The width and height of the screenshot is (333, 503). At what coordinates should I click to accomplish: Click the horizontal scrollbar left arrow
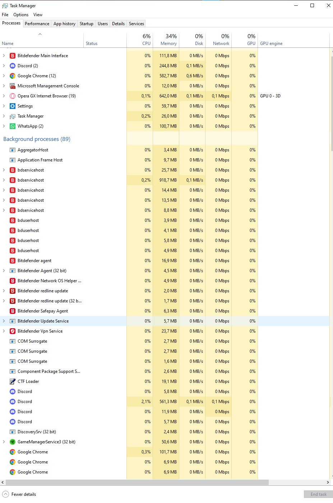click(x=3, y=482)
